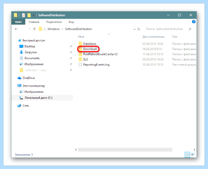Image resolution: width=208 pixels, height=169 pixels.
Task: Open the Quick Access Toolbar dropdown
Action: click(x=34, y=15)
